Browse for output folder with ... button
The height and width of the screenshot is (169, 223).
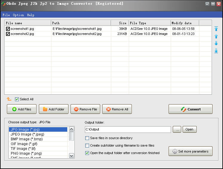(177, 129)
